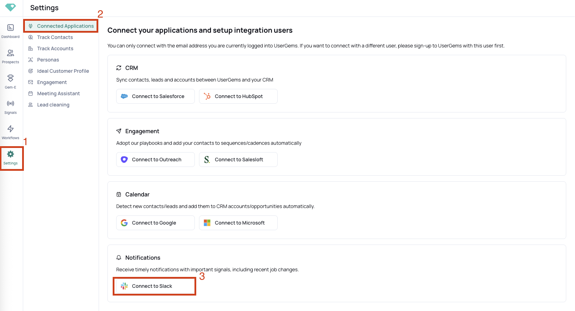Image resolution: width=575 pixels, height=311 pixels.
Task: Click the Salesloft S logo
Action: tap(207, 160)
